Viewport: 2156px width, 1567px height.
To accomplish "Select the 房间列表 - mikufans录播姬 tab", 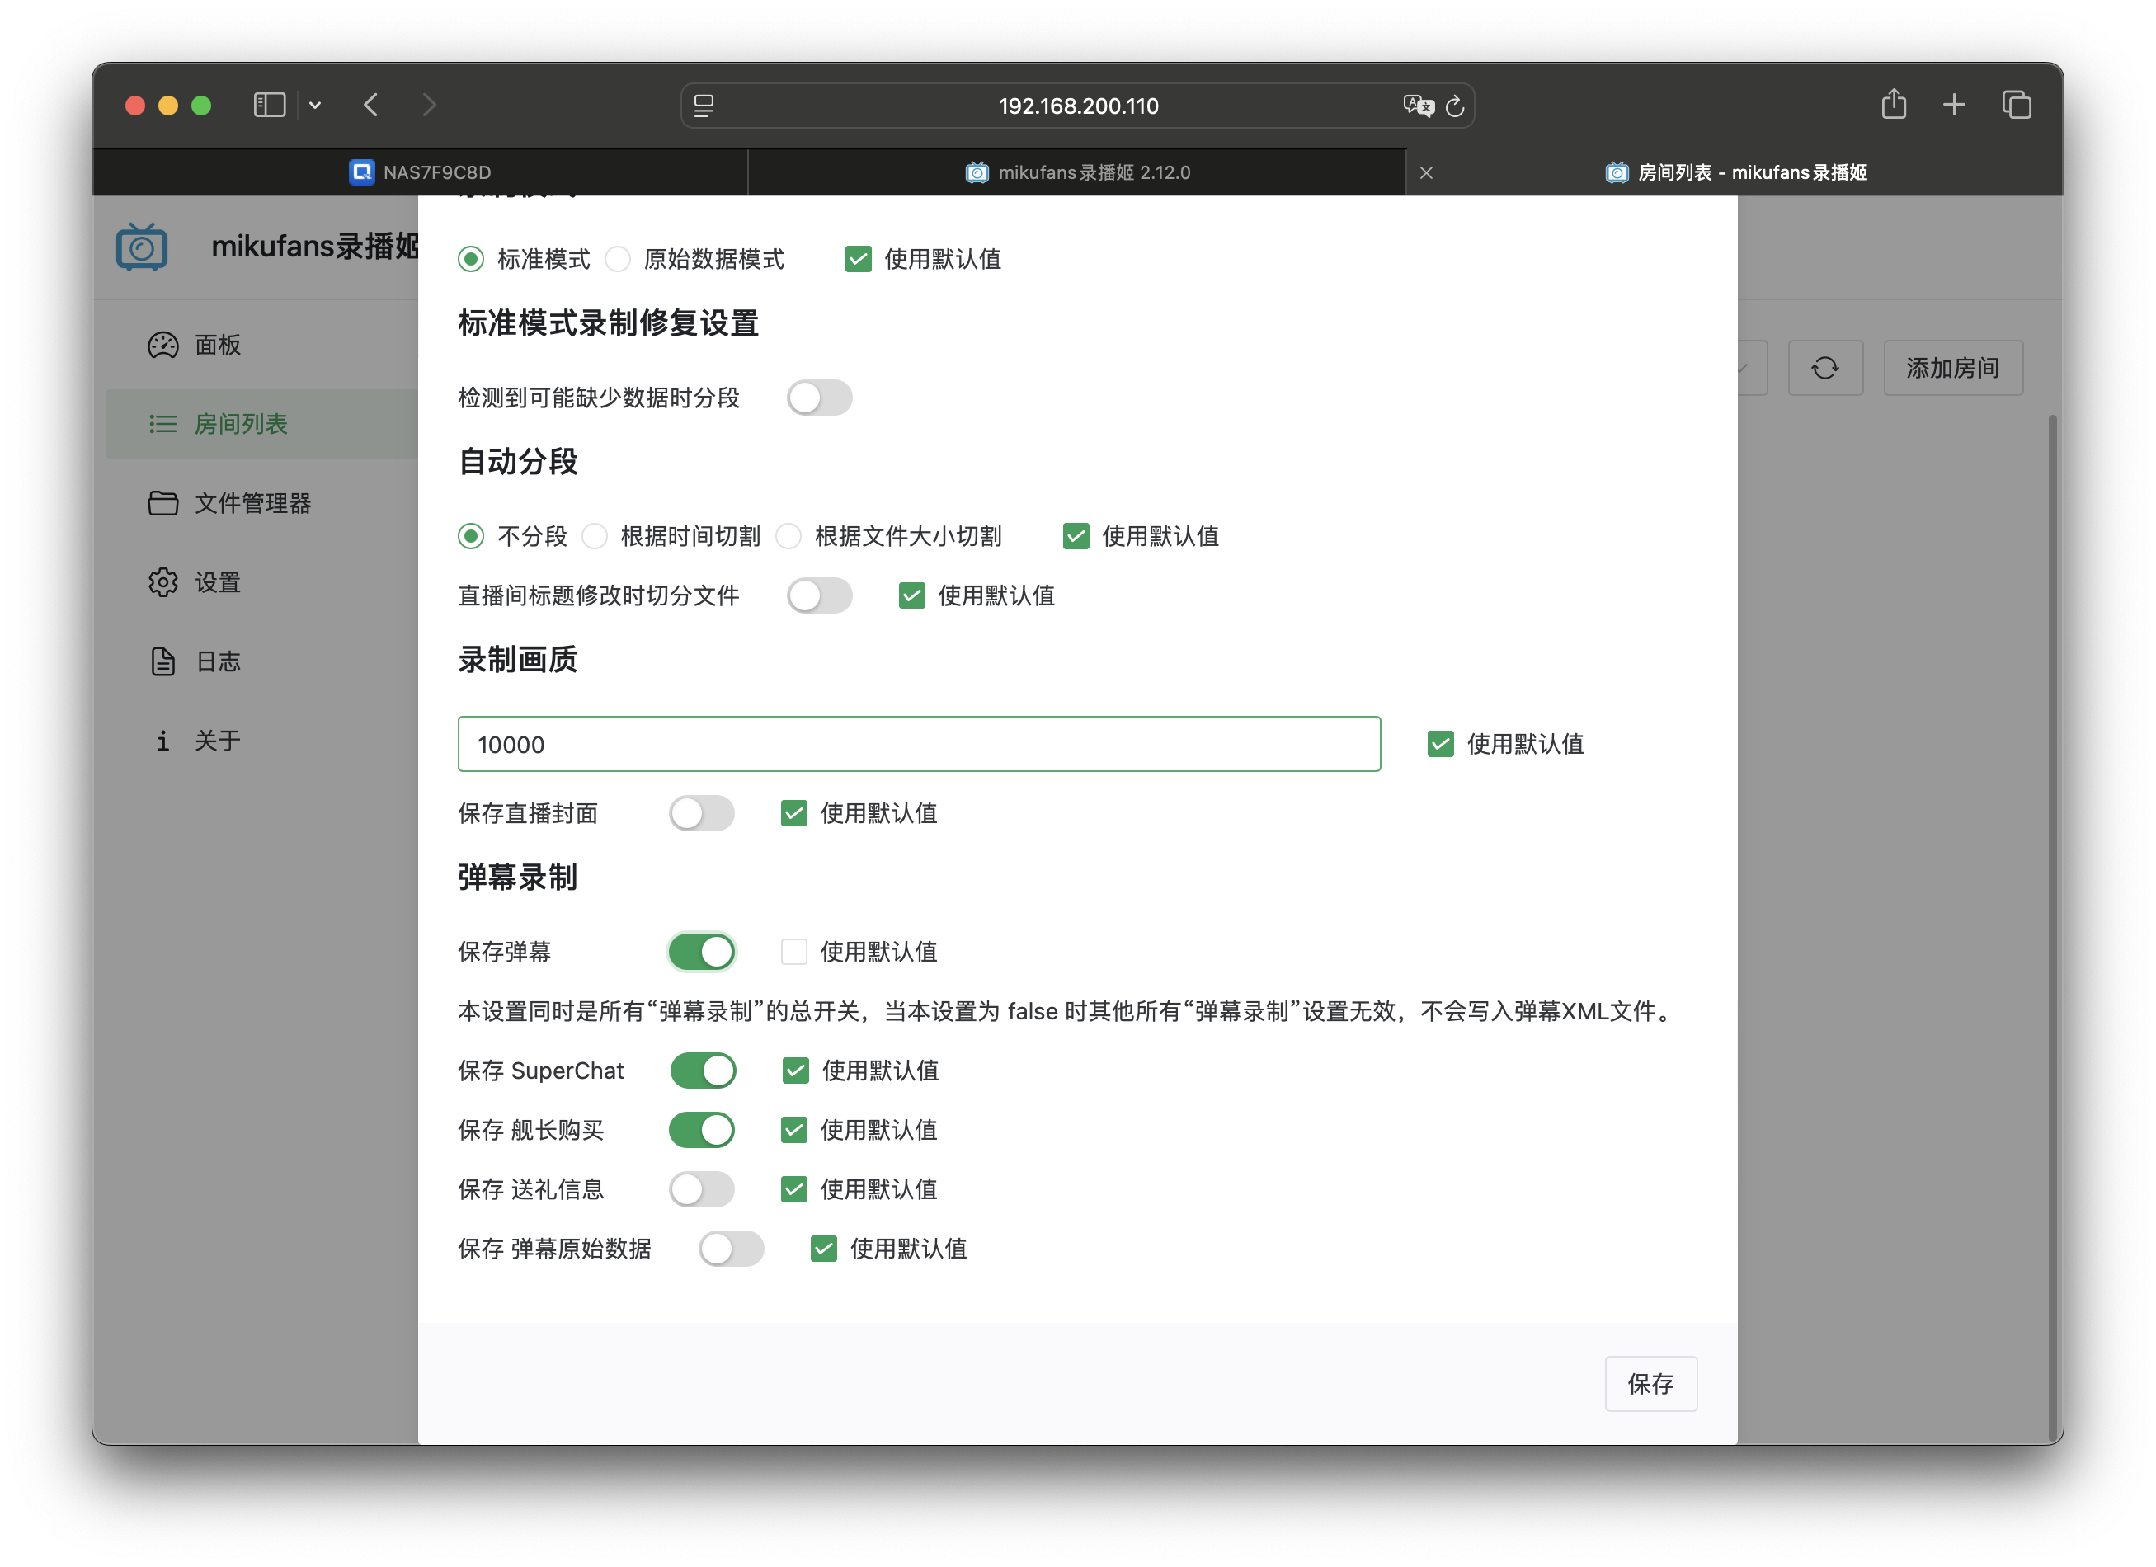I will (x=1736, y=172).
